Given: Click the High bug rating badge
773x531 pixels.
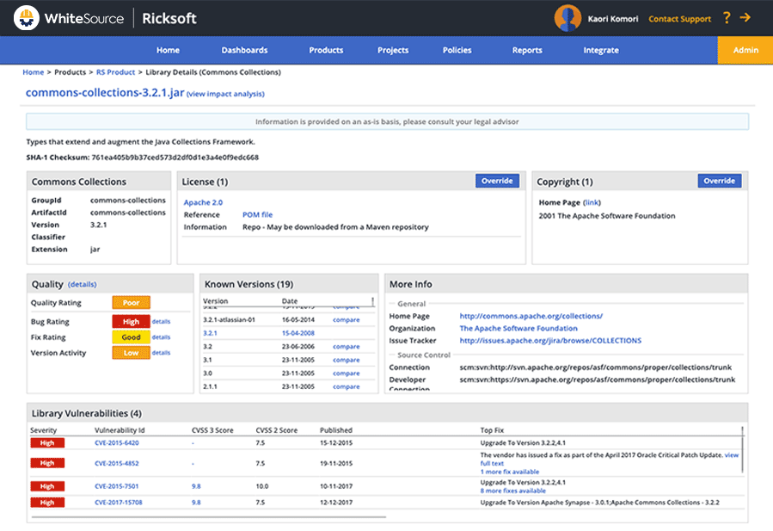Looking at the screenshot, I should click(132, 322).
